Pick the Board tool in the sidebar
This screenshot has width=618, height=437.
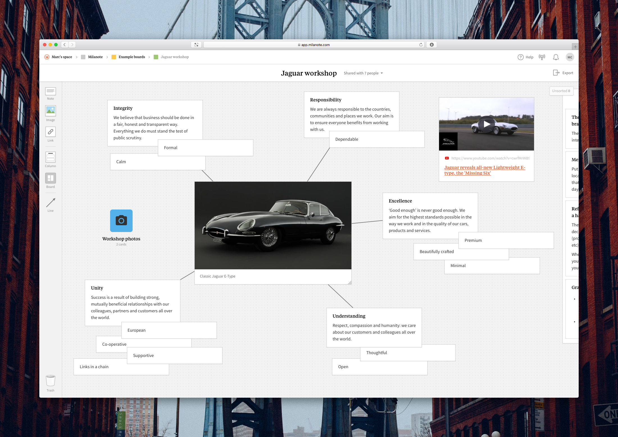(x=51, y=178)
